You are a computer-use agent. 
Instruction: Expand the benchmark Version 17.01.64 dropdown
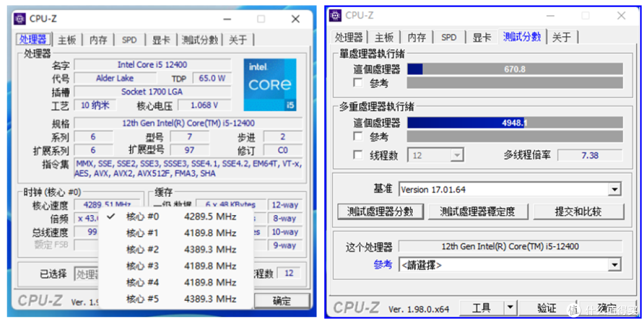tap(615, 190)
